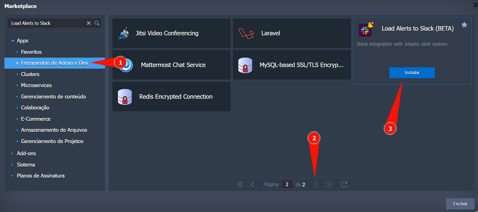Click the Slack alerts app icon
This screenshot has width=478, height=212.
366,29
